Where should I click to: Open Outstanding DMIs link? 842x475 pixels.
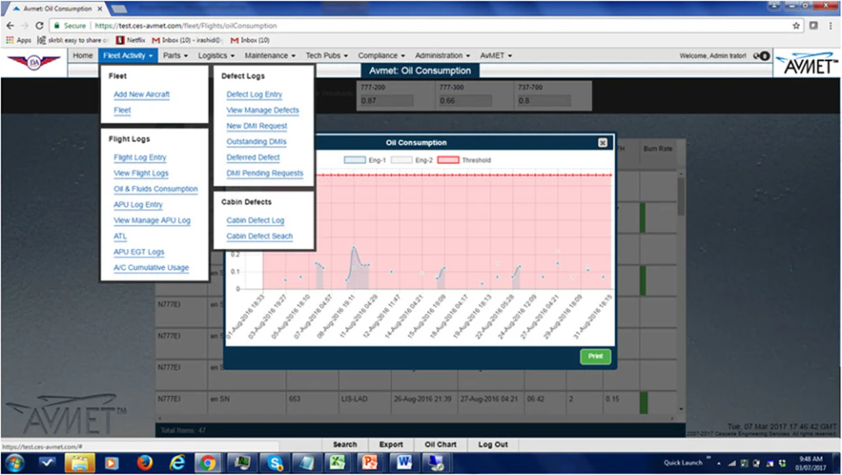tap(256, 142)
